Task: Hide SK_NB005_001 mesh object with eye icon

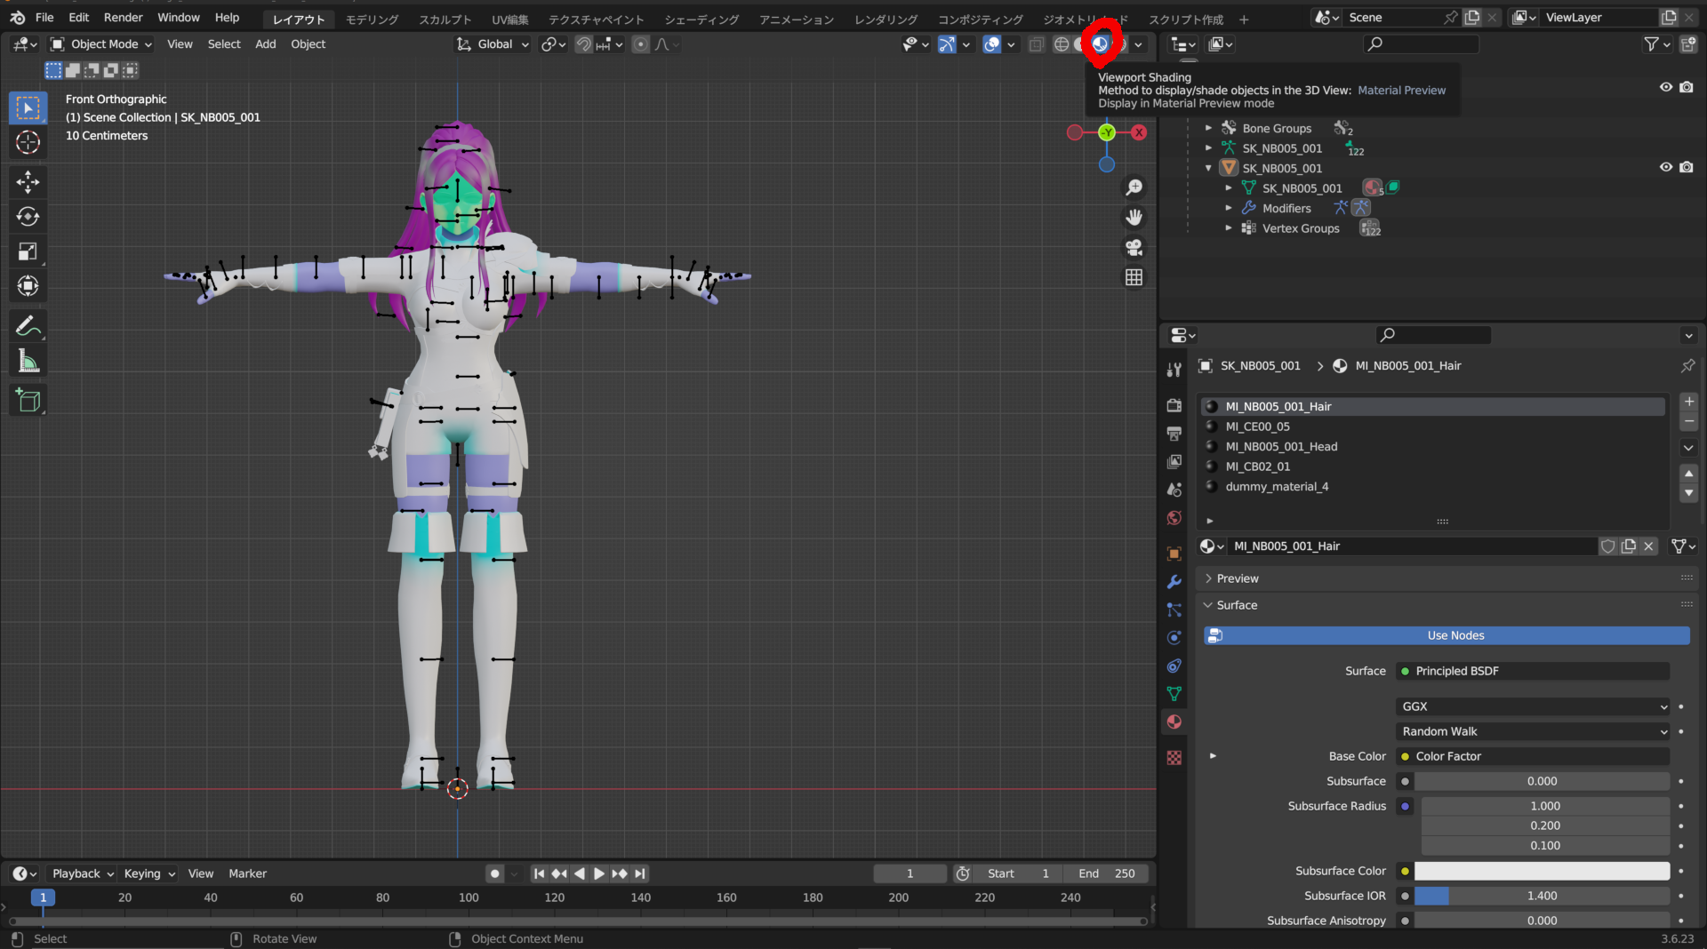Action: [x=1666, y=167]
